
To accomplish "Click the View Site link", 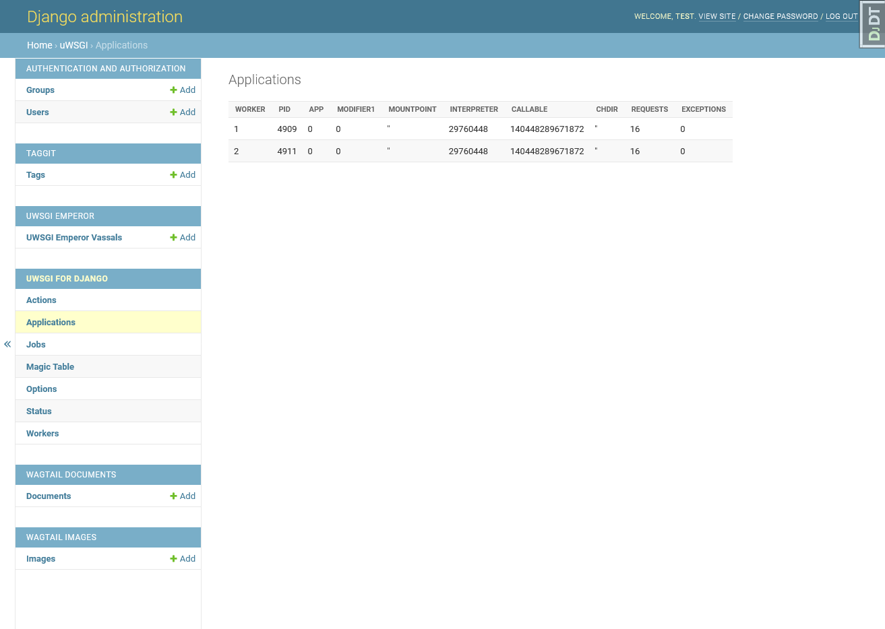I will click(x=717, y=16).
